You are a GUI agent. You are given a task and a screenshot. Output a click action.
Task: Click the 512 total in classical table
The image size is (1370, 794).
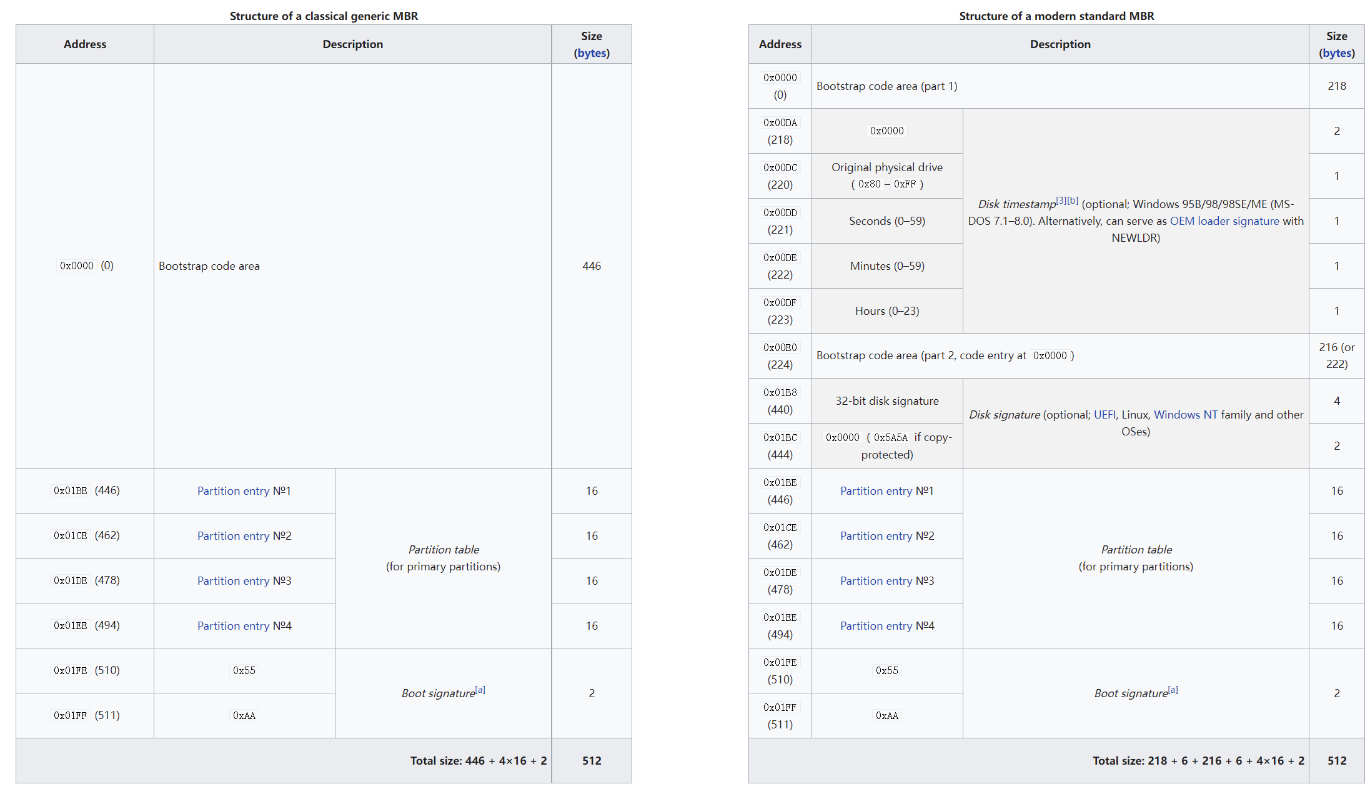point(592,761)
